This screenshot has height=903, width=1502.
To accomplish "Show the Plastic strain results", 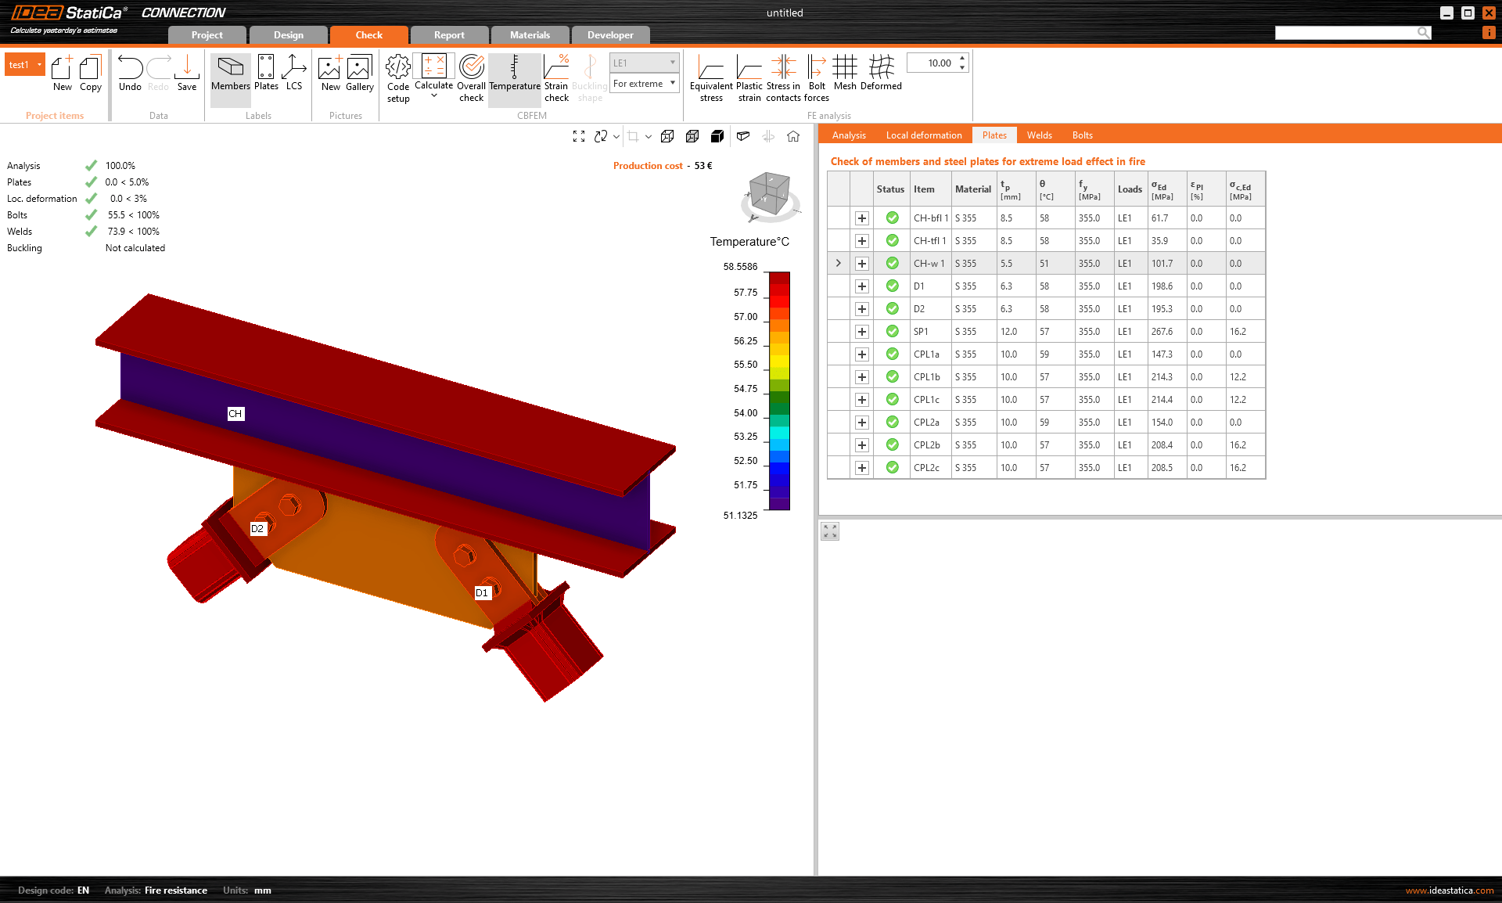I will pyautogui.click(x=749, y=76).
